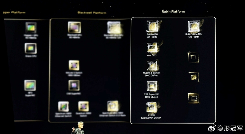Click the "12S HBM4" text
The height and width of the screenshot is (134, 245).
pyautogui.click(x=194, y=37)
